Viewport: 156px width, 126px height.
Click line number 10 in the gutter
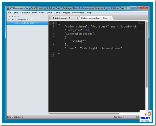click(53, 55)
